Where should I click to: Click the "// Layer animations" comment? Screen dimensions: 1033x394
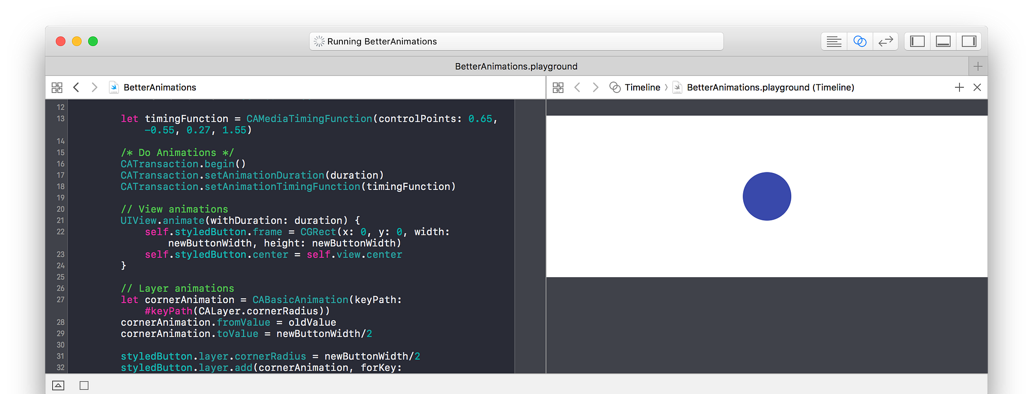point(177,288)
